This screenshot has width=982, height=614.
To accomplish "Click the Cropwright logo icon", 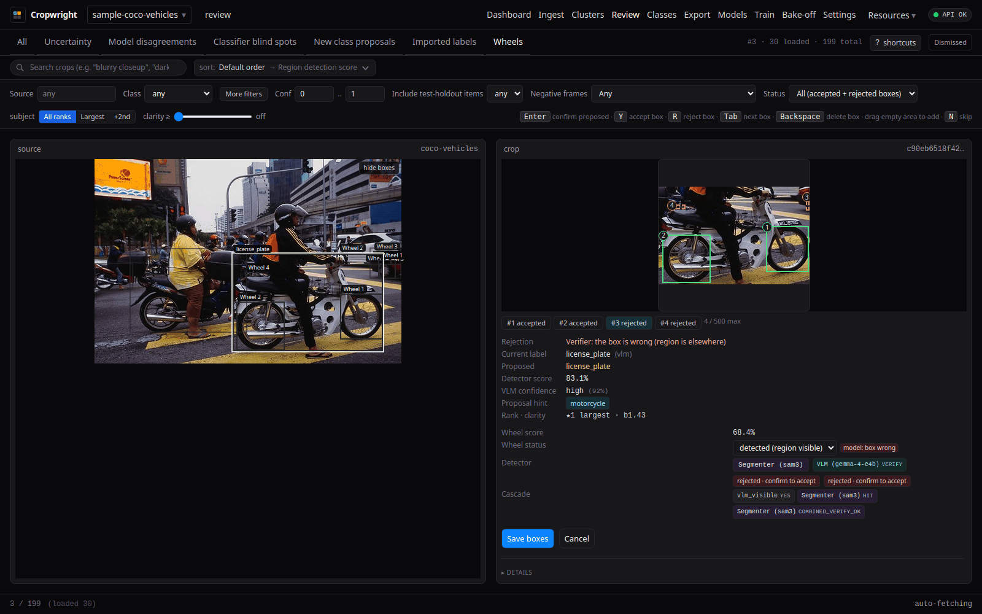I will [17, 15].
